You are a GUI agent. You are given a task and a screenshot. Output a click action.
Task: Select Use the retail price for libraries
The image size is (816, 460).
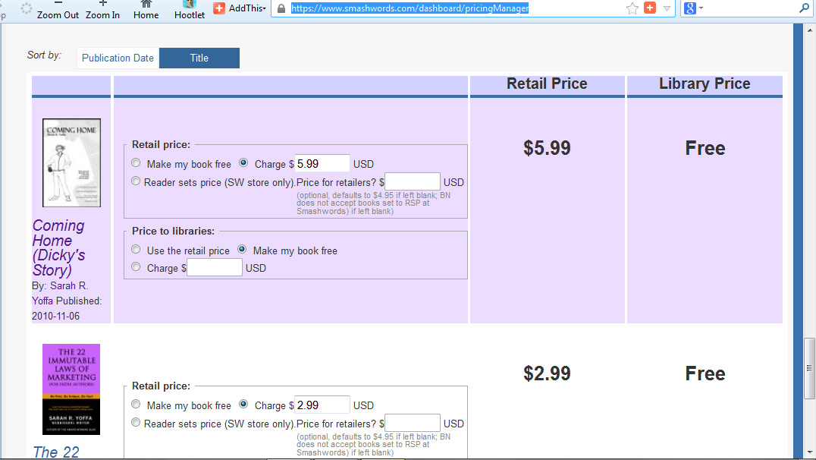coord(136,250)
